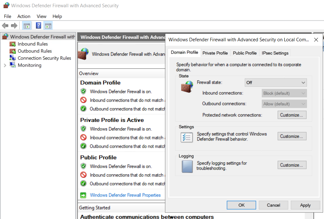
Task: Select Monitoring in the tree
Action: click(29, 65)
